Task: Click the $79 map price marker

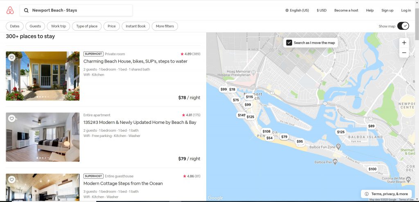Action: 284,137
